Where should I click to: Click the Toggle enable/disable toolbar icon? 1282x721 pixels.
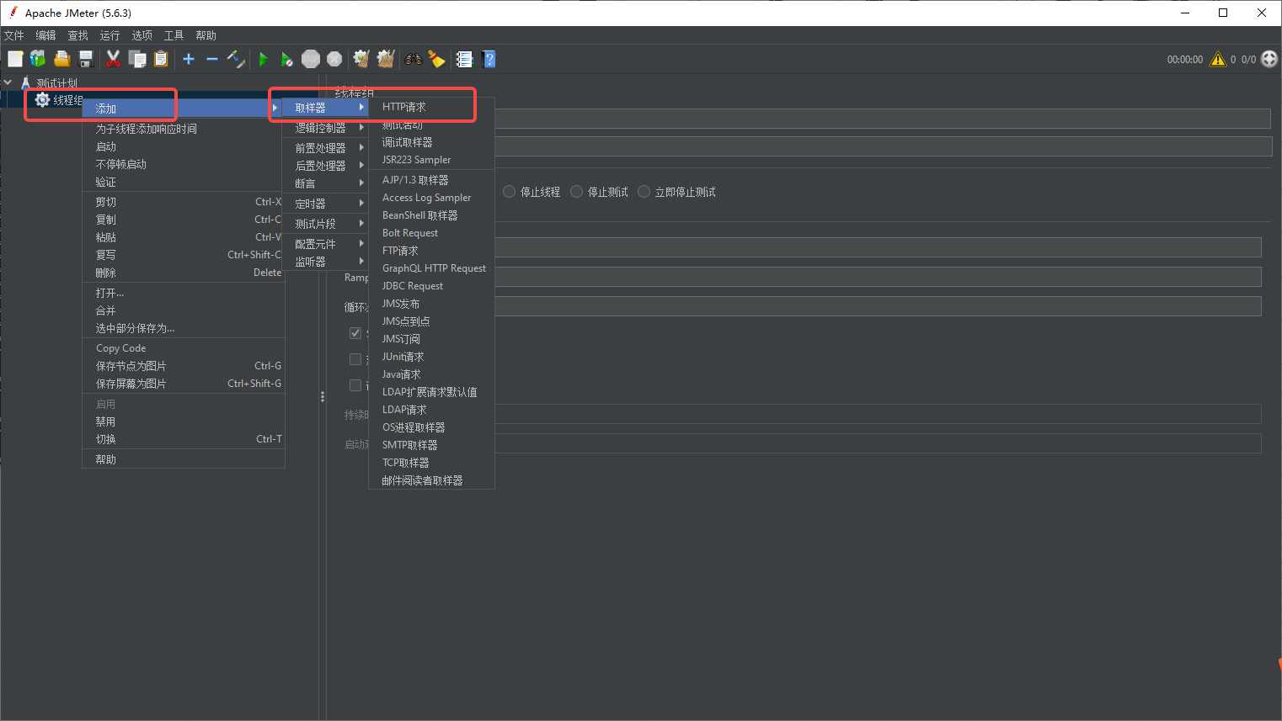click(x=236, y=59)
